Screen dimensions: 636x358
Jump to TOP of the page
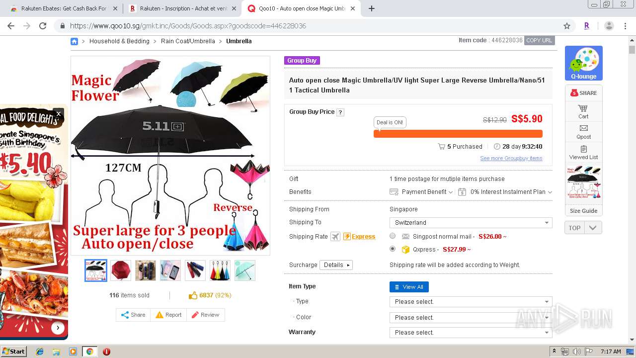pos(575,228)
